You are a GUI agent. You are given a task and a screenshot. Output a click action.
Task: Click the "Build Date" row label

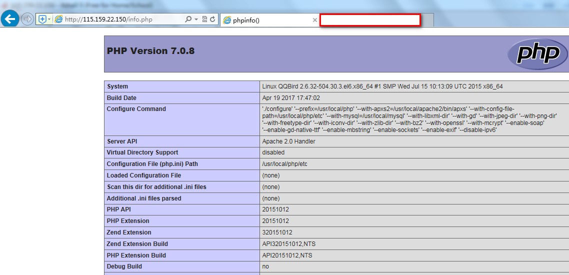click(121, 98)
